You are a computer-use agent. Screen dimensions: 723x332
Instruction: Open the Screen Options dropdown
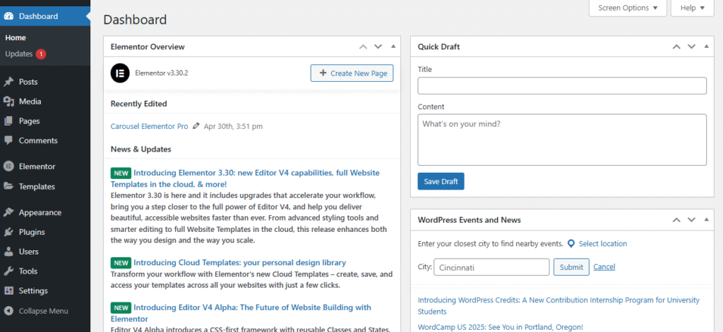click(x=628, y=8)
